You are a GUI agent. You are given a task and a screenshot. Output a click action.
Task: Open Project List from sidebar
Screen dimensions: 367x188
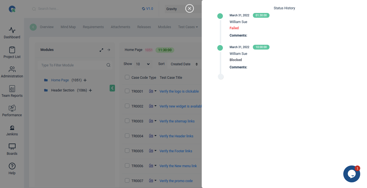(12, 52)
